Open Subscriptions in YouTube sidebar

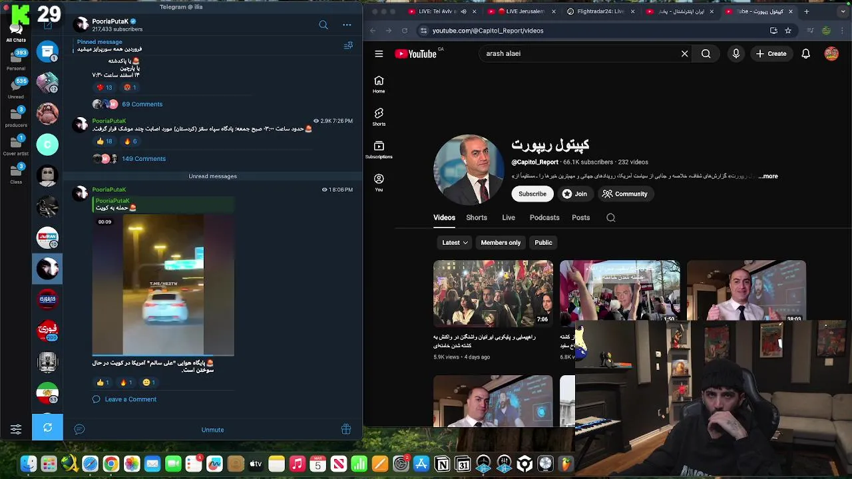tap(379, 150)
